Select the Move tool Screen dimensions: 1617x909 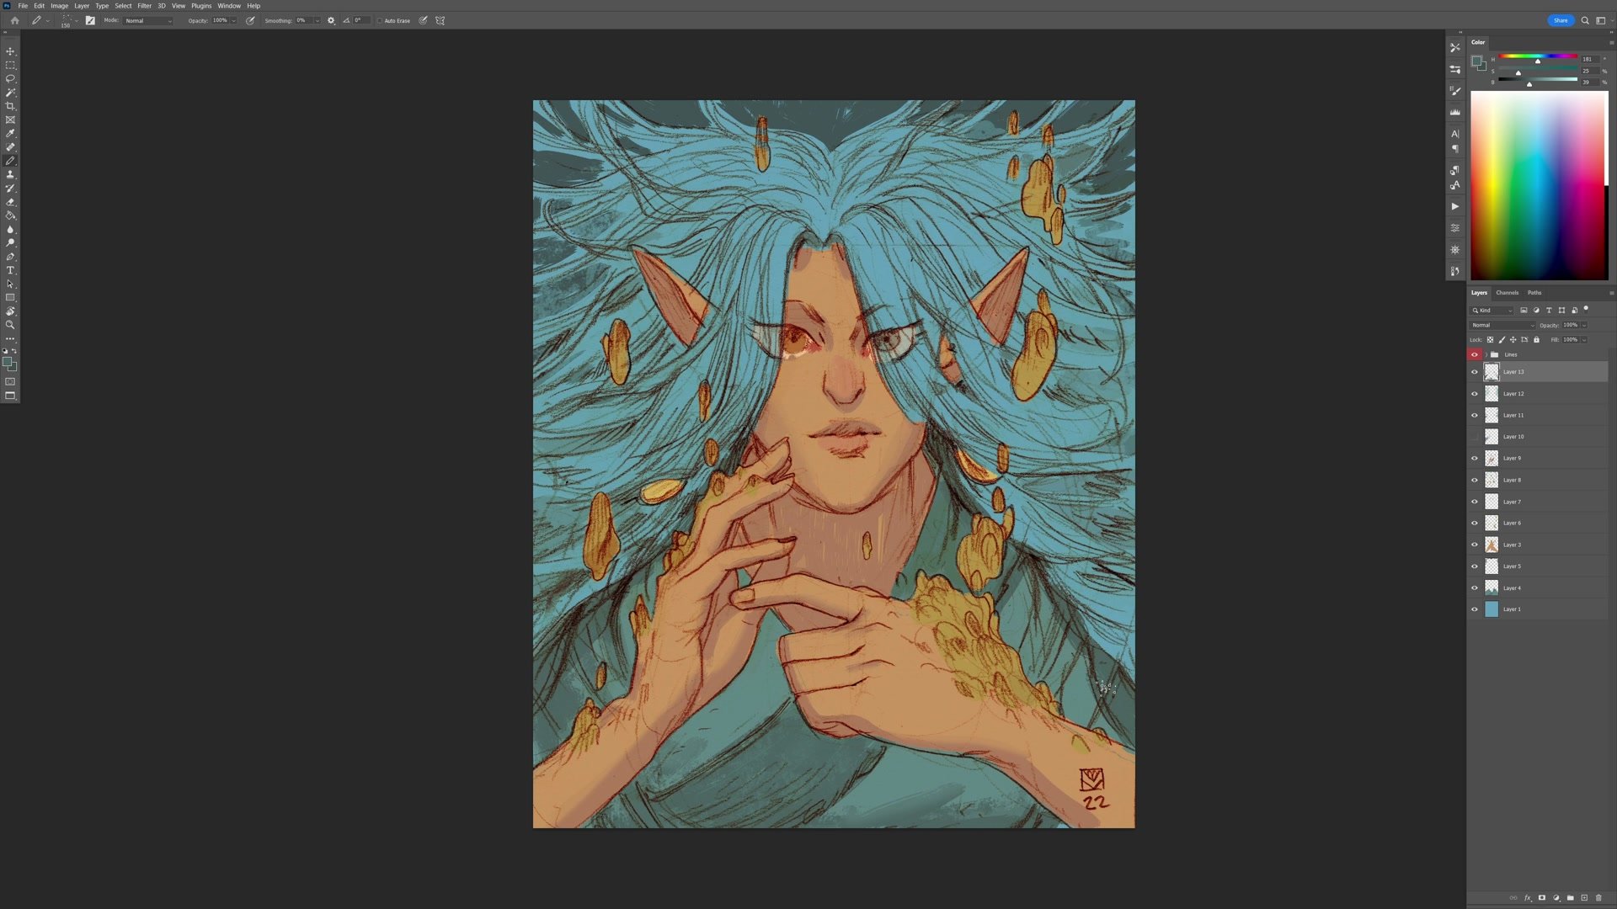pos(10,51)
